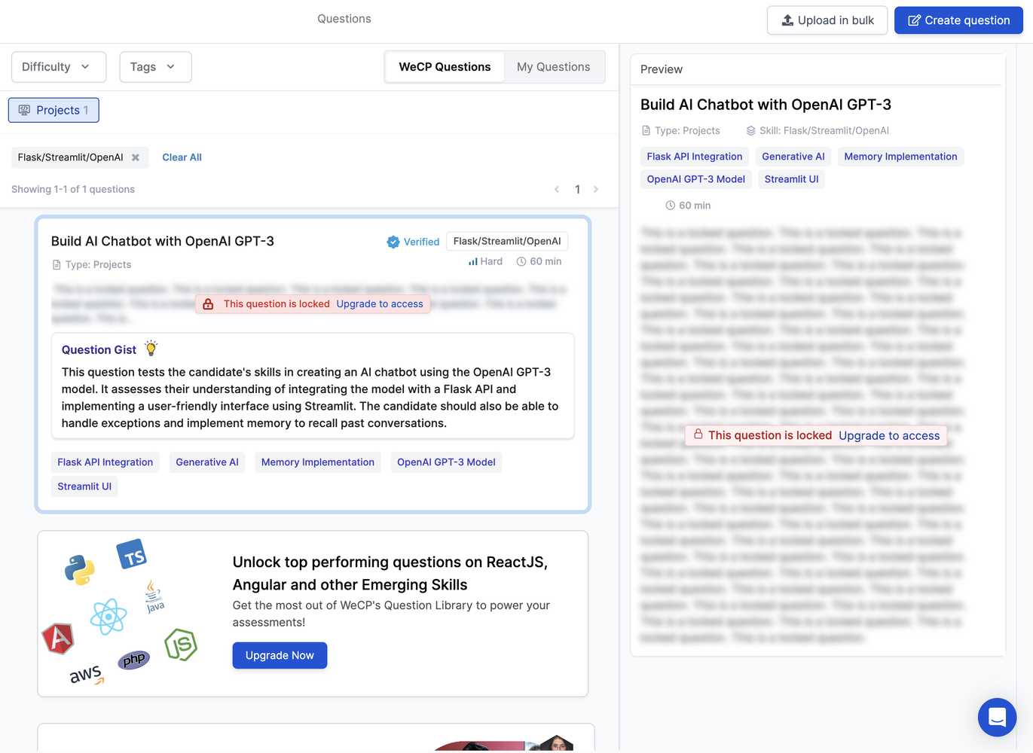The image size is (1033, 753).
Task: Click the 60 min clock icon in preview
Action: coord(671,206)
